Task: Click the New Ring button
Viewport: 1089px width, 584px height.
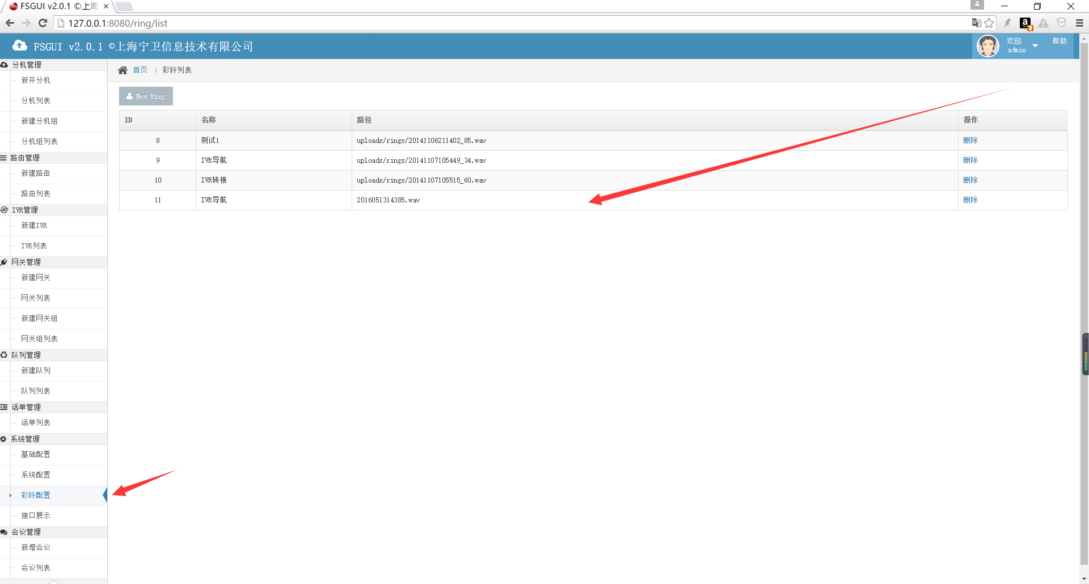Action: point(146,96)
